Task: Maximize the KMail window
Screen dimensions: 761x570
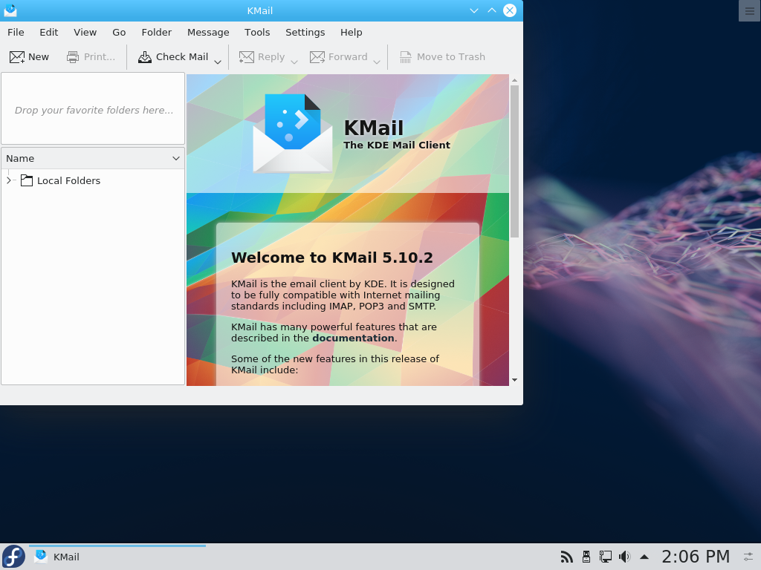Action: point(492,10)
